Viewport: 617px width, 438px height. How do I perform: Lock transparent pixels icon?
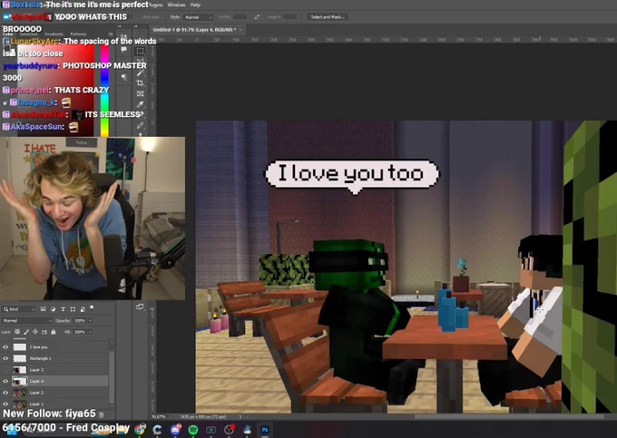17,332
